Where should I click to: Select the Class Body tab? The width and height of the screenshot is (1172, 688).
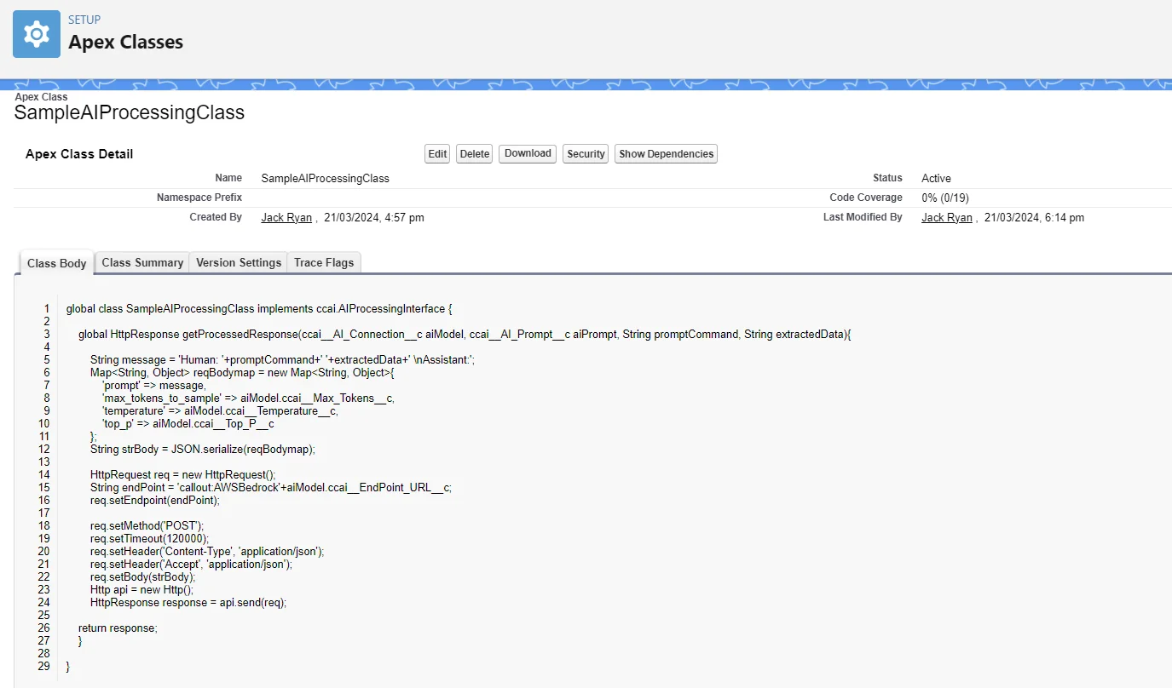pos(56,263)
